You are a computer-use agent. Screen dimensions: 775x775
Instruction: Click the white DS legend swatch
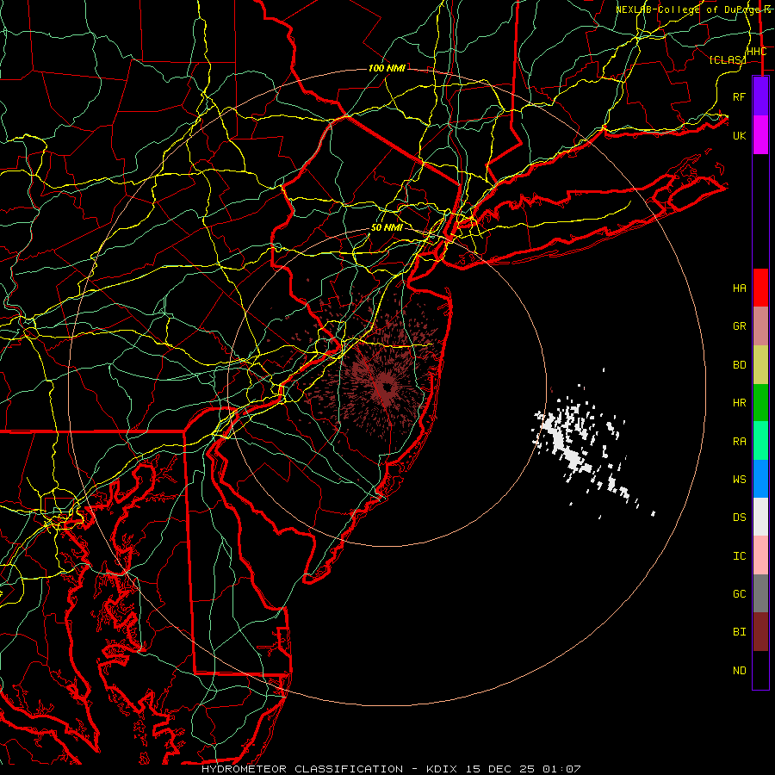pyautogui.click(x=760, y=517)
